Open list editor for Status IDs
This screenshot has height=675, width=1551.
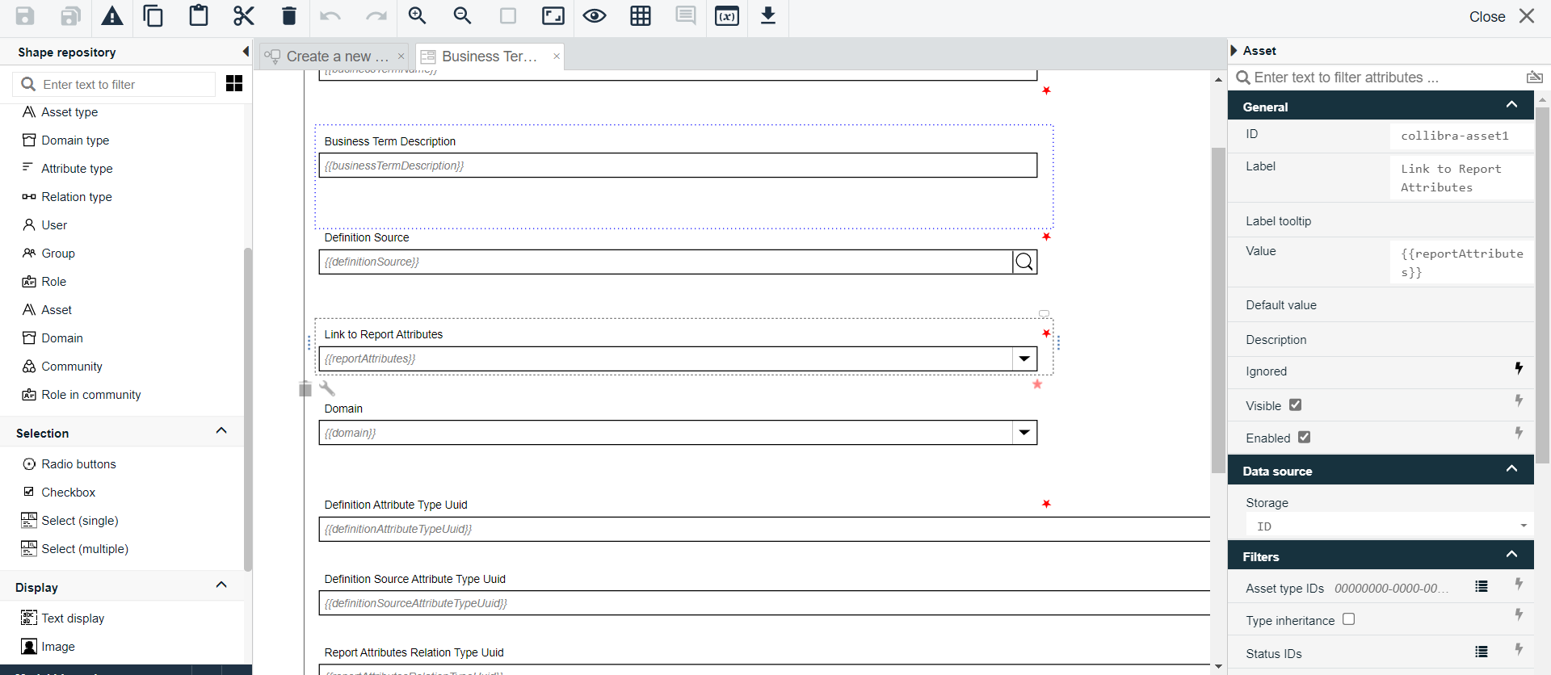click(x=1482, y=652)
